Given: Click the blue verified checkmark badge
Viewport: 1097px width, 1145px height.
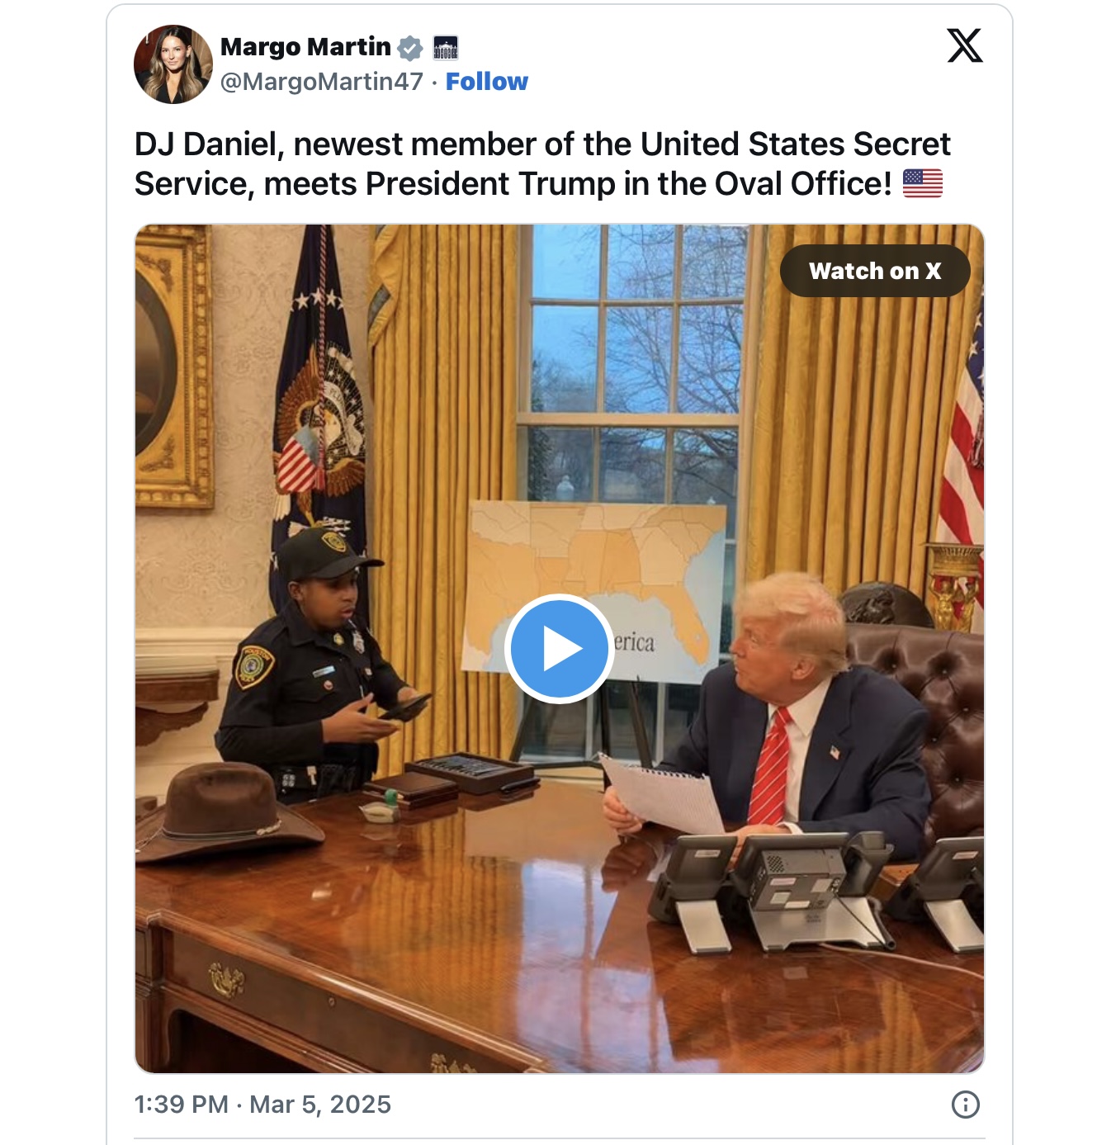Looking at the screenshot, I should [x=410, y=48].
